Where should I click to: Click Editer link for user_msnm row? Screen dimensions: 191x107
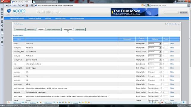172,84
